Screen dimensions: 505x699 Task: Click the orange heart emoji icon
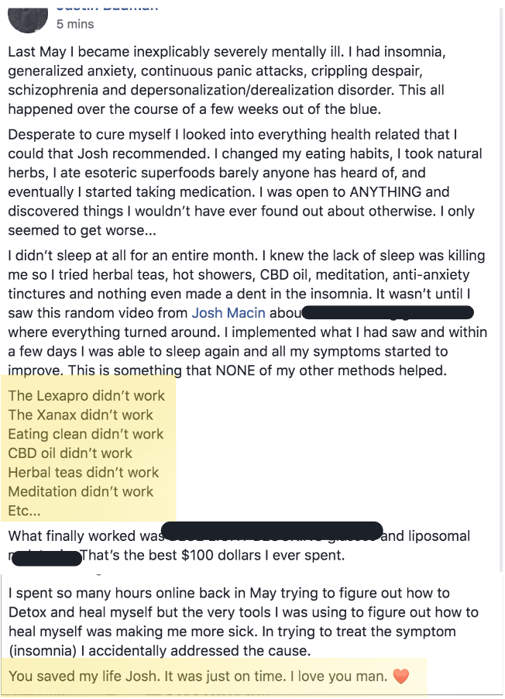[400, 677]
